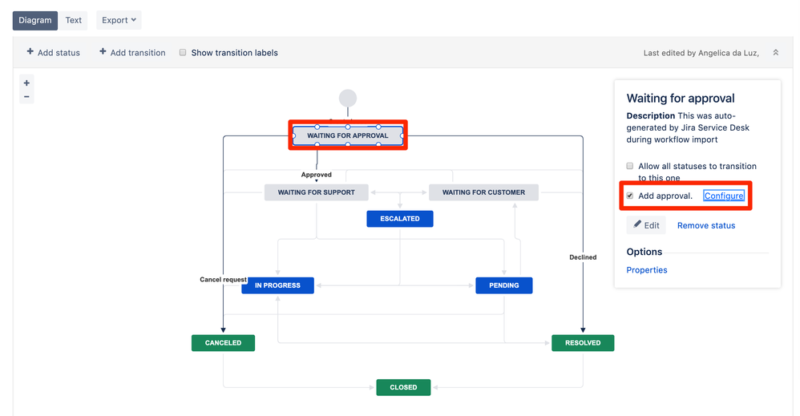800x416 pixels.
Task: Click Last edited by Angelica da Luz text
Action: [701, 53]
